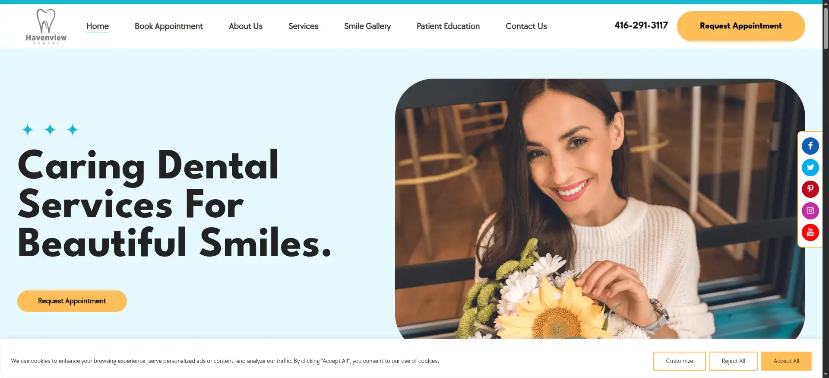829x378 pixels.
Task: Call the 416-291-3117 phone link
Action: click(x=641, y=25)
